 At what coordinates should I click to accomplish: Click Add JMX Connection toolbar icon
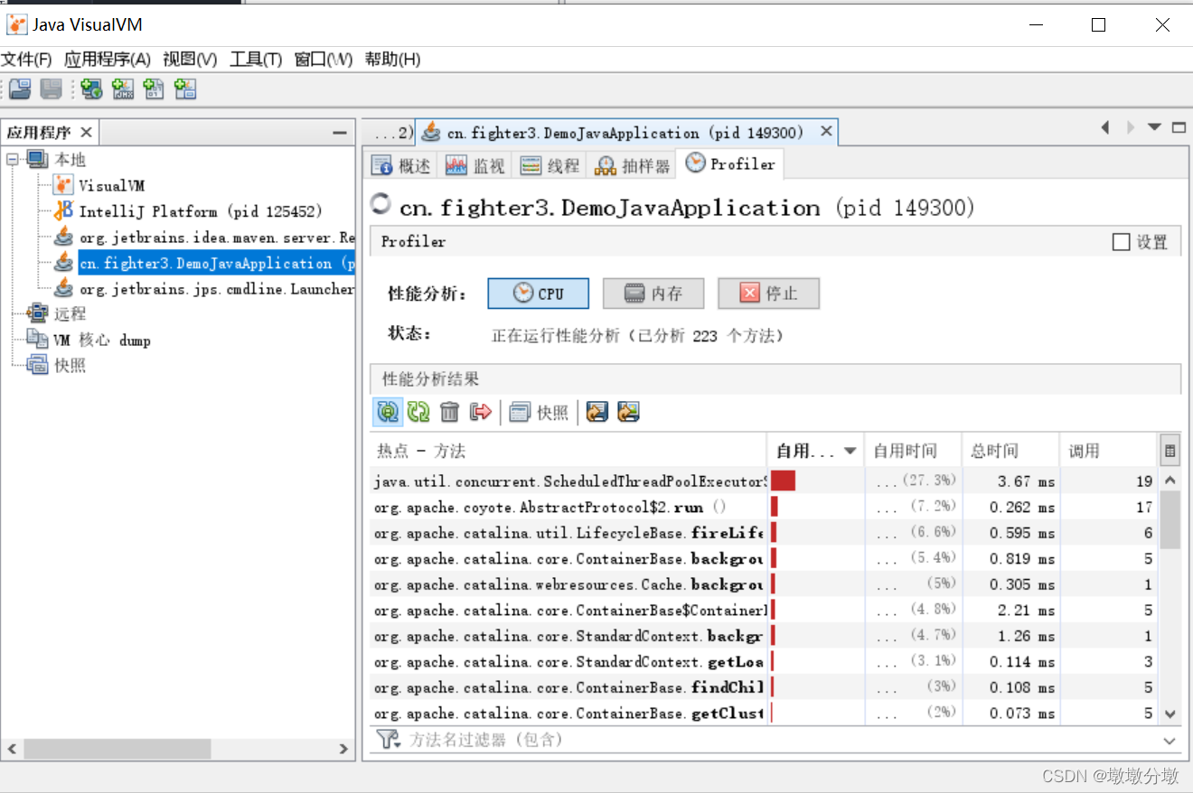click(123, 89)
